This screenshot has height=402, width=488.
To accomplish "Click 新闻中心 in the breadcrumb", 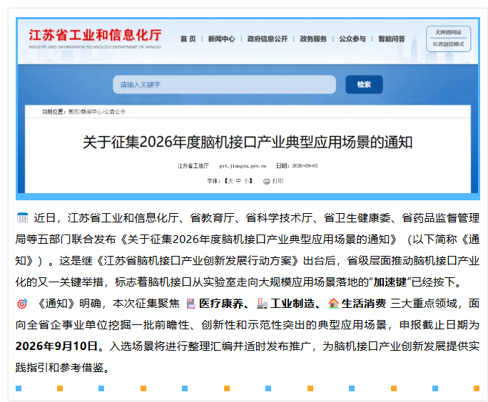I will (91, 112).
